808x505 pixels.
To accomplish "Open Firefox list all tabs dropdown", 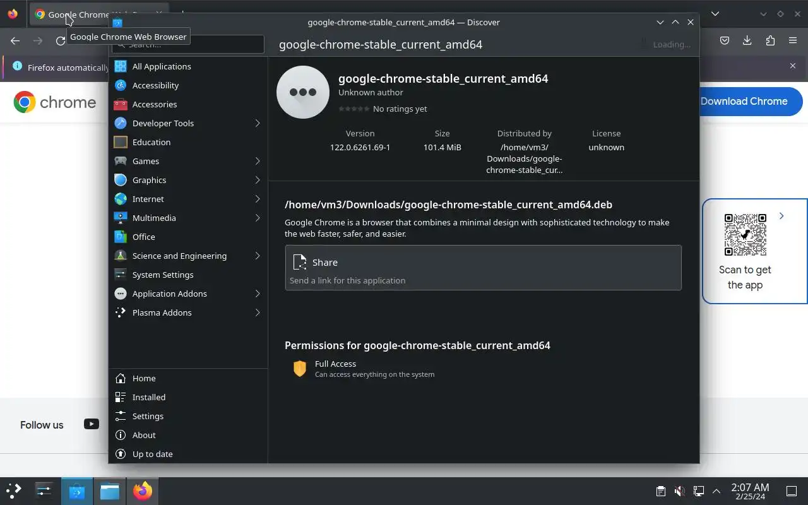I will point(715,13).
